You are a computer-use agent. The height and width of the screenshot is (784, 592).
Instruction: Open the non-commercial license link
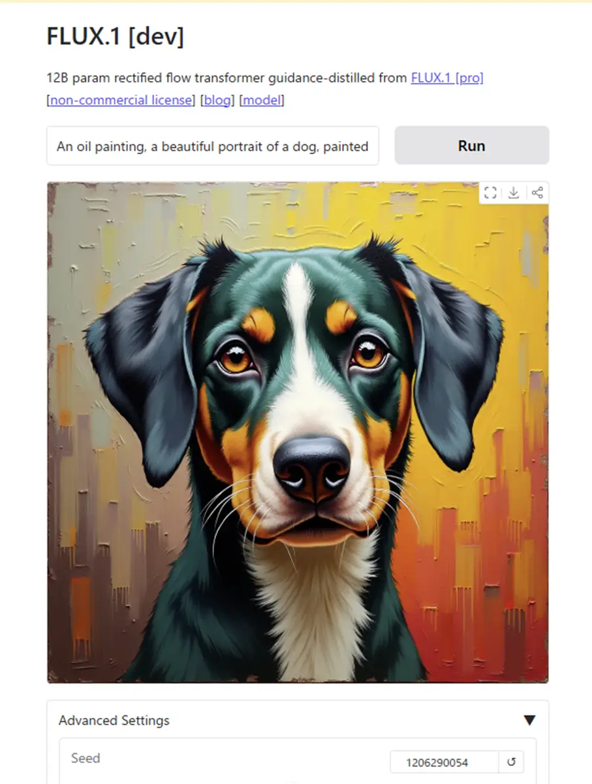121,101
